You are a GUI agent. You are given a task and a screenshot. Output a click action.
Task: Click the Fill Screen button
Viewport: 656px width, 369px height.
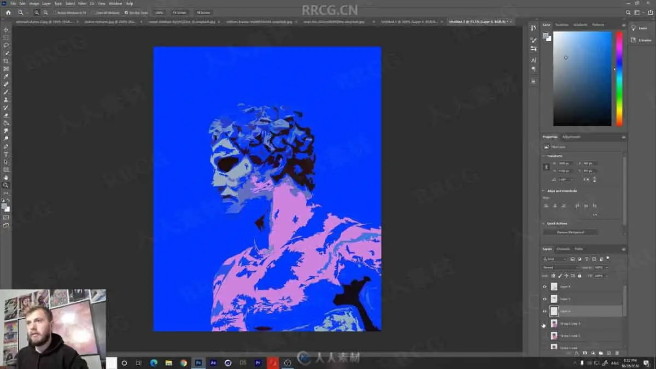click(x=203, y=12)
